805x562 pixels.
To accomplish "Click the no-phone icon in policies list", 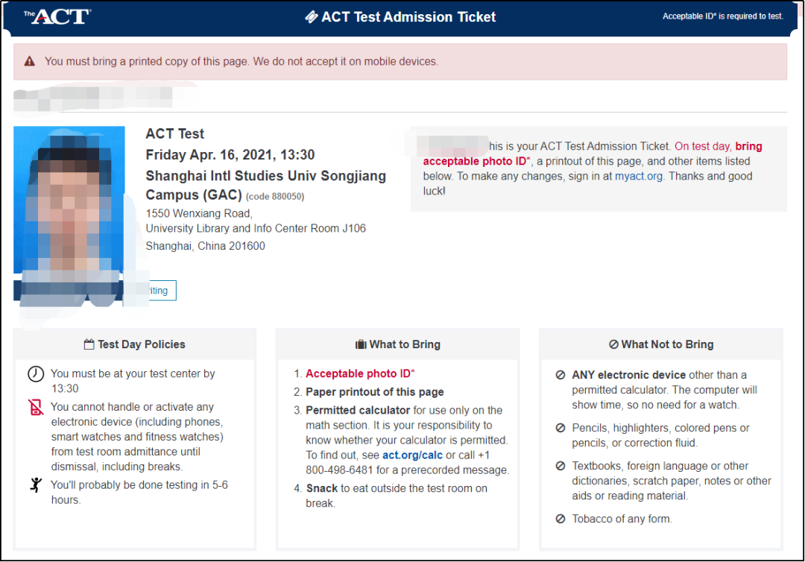I will coord(36,408).
